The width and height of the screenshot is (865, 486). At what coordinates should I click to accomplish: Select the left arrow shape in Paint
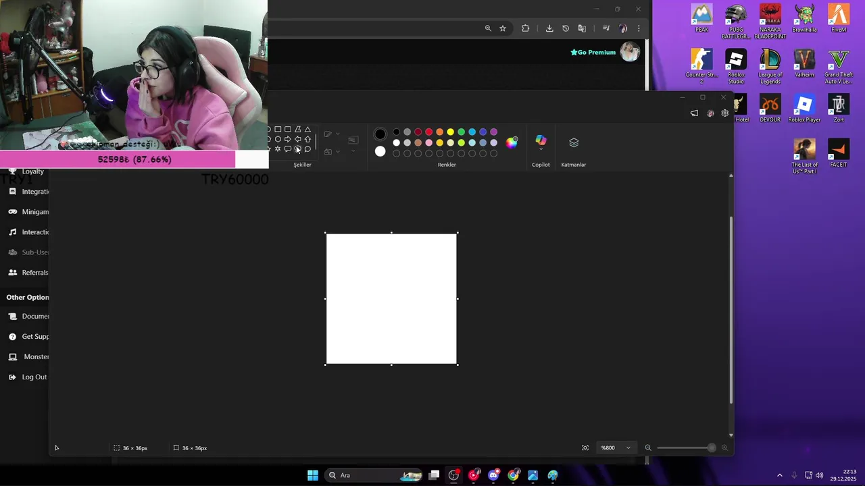coord(297,139)
